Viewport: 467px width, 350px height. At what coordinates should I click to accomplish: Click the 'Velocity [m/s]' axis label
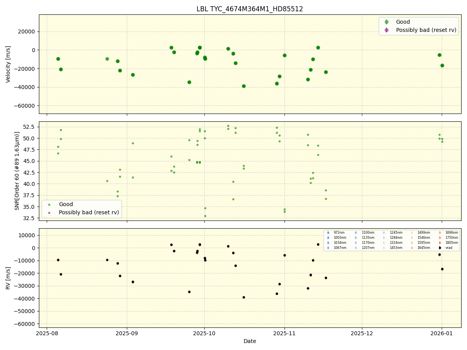pos(8,64)
